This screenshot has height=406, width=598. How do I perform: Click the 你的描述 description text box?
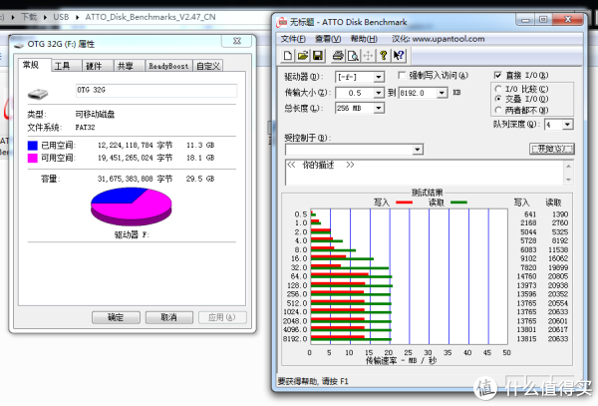[x=425, y=173]
